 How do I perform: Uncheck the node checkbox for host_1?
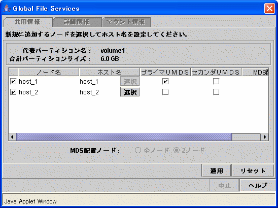click(x=13, y=81)
